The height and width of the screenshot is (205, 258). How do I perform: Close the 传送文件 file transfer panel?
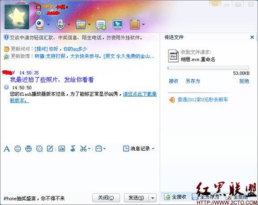[252, 37]
